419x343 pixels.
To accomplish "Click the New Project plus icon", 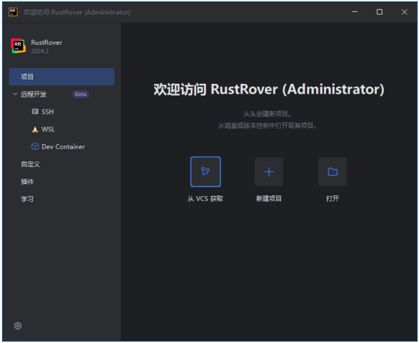I will point(269,171).
